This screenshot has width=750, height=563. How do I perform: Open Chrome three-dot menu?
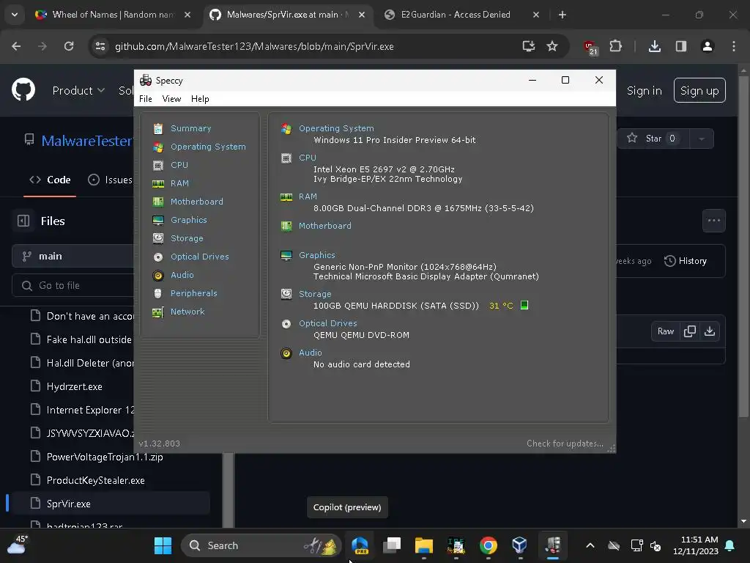coord(734,46)
